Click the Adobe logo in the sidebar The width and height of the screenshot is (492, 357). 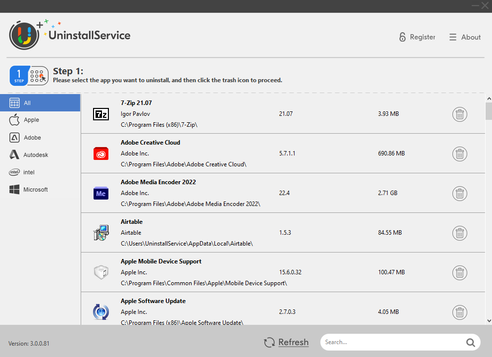14,138
